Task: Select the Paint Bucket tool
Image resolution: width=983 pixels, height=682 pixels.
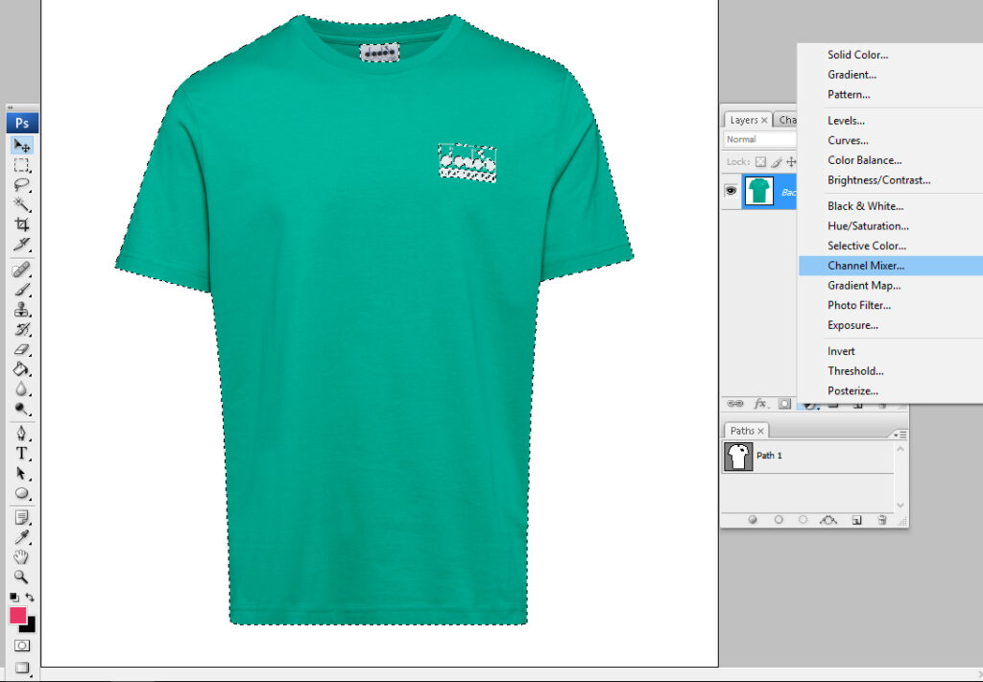Action: click(21, 369)
